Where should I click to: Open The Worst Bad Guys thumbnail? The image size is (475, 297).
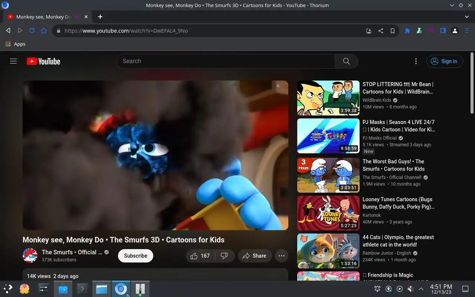point(328,175)
